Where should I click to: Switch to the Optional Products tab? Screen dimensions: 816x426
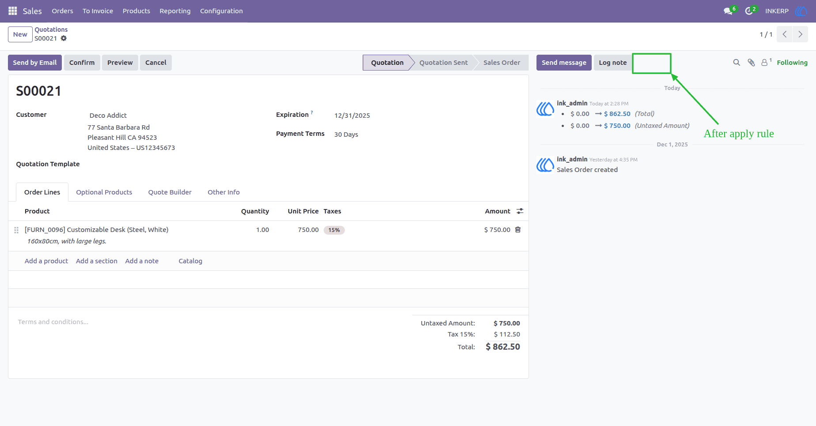coord(104,192)
